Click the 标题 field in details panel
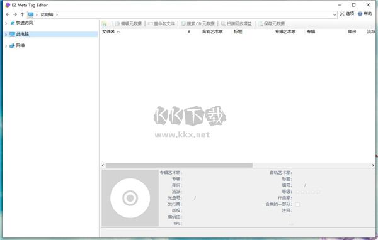This screenshot has width=378, height=240. [334, 179]
